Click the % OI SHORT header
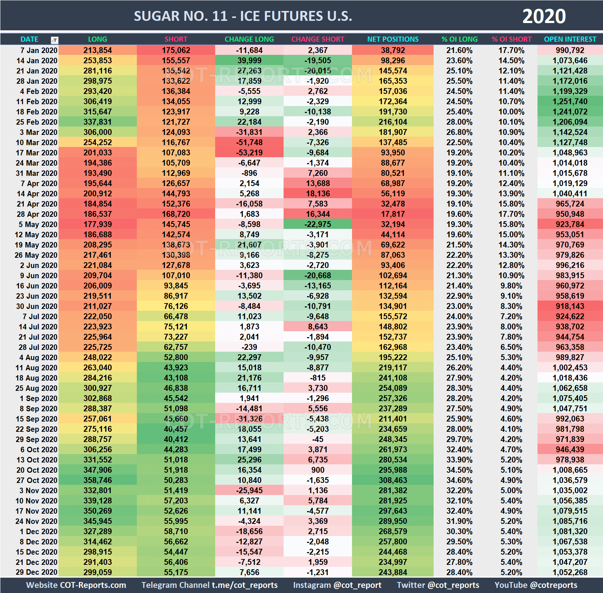The width and height of the screenshot is (603, 593). pos(512,39)
